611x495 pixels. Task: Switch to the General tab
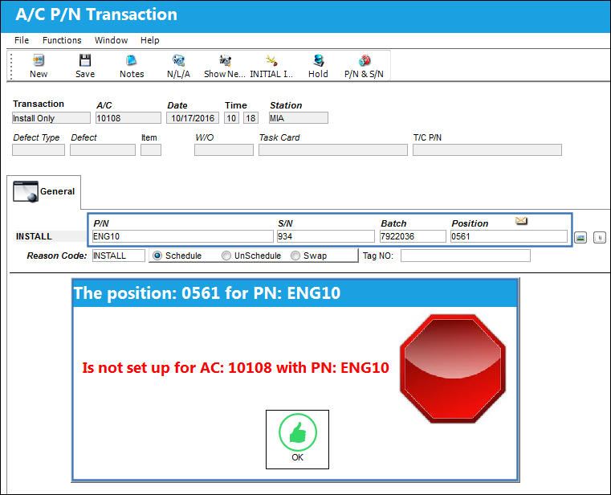43,191
